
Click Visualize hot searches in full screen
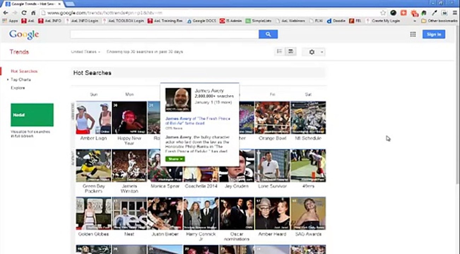(30, 134)
